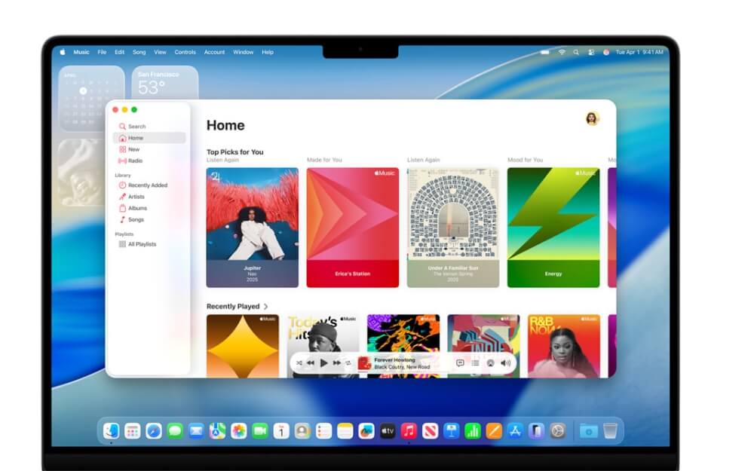
Task: Open the Jupiter album card
Action: pyautogui.click(x=253, y=228)
